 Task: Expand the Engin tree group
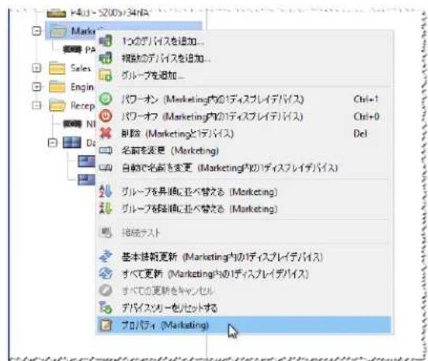coord(37,87)
